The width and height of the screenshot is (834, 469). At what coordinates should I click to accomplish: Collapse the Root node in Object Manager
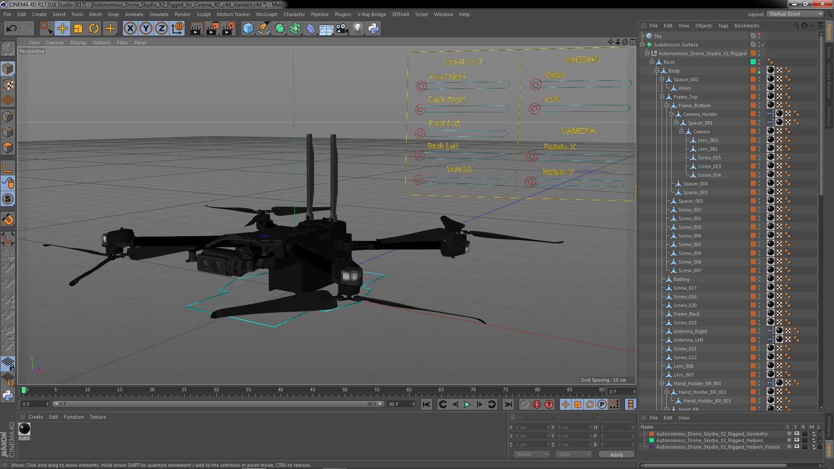click(x=652, y=62)
